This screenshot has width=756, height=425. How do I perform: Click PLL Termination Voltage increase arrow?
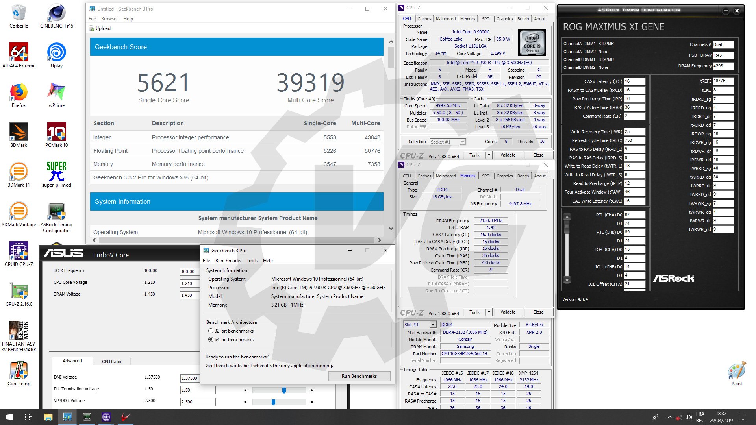(x=312, y=390)
